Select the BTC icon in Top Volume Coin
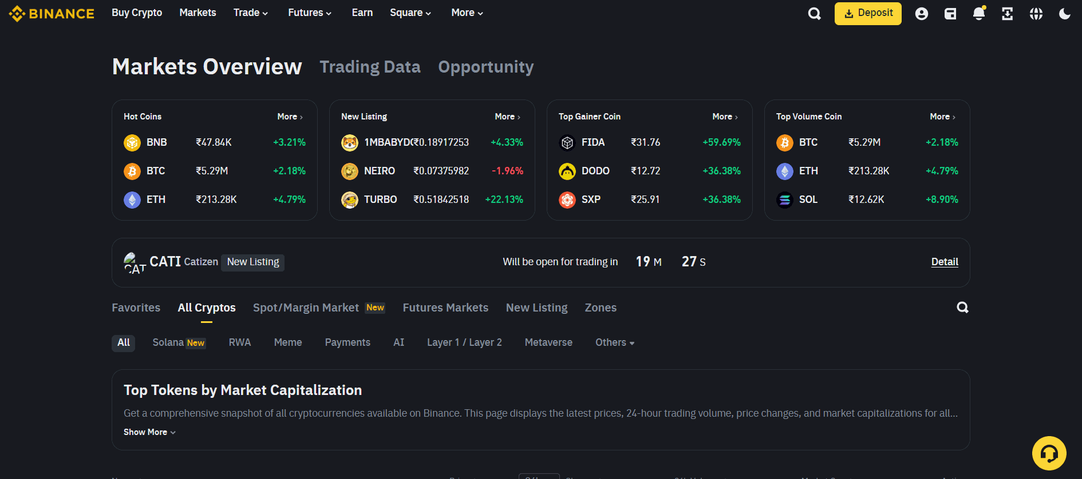The height and width of the screenshot is (479, 1082). [x=785, y=142]
